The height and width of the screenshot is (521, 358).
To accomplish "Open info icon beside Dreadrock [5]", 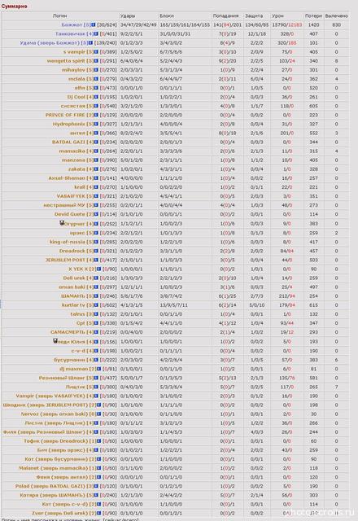I will point(96,251).
